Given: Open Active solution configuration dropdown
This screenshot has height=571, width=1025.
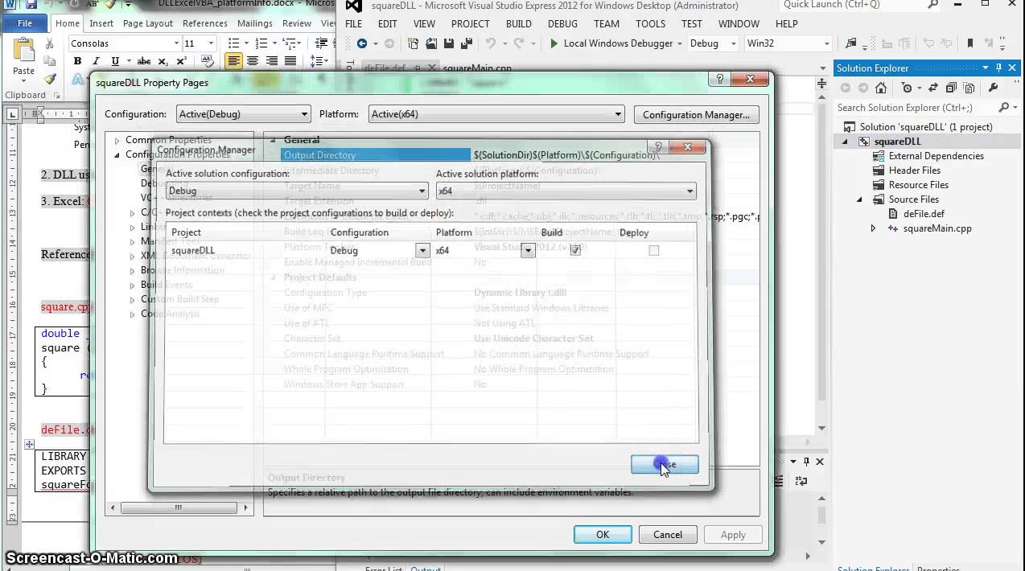Looking at the screenshot, I should [422, 191].
